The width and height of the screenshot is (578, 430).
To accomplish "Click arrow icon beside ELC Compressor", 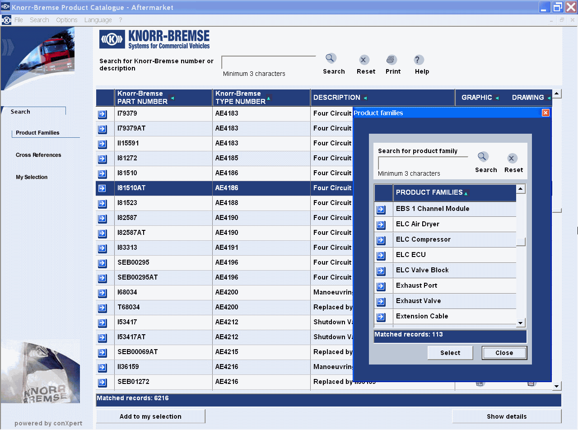I will (x=381, y=240).
